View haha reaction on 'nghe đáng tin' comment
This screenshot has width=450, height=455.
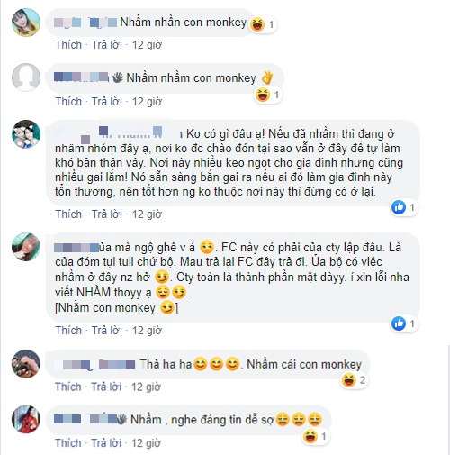point(316,436)
